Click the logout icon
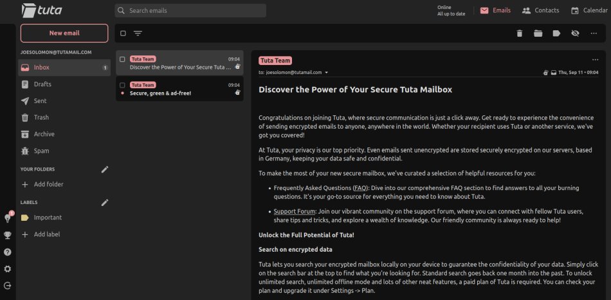This screenshot has width=611, height=300. point(8,286)
